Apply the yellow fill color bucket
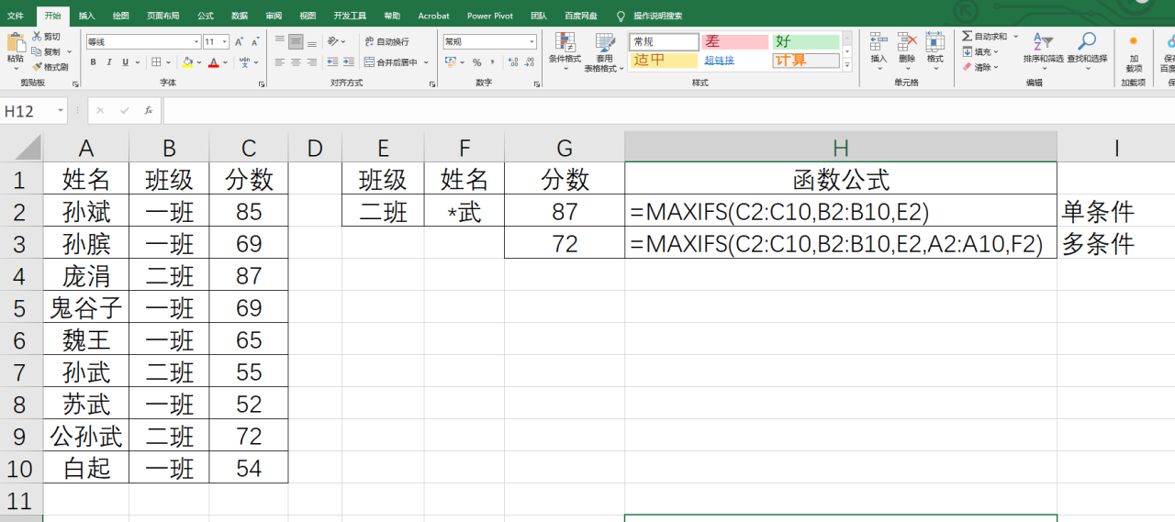Screen dimensions: 1175x522 click(187, 62)
